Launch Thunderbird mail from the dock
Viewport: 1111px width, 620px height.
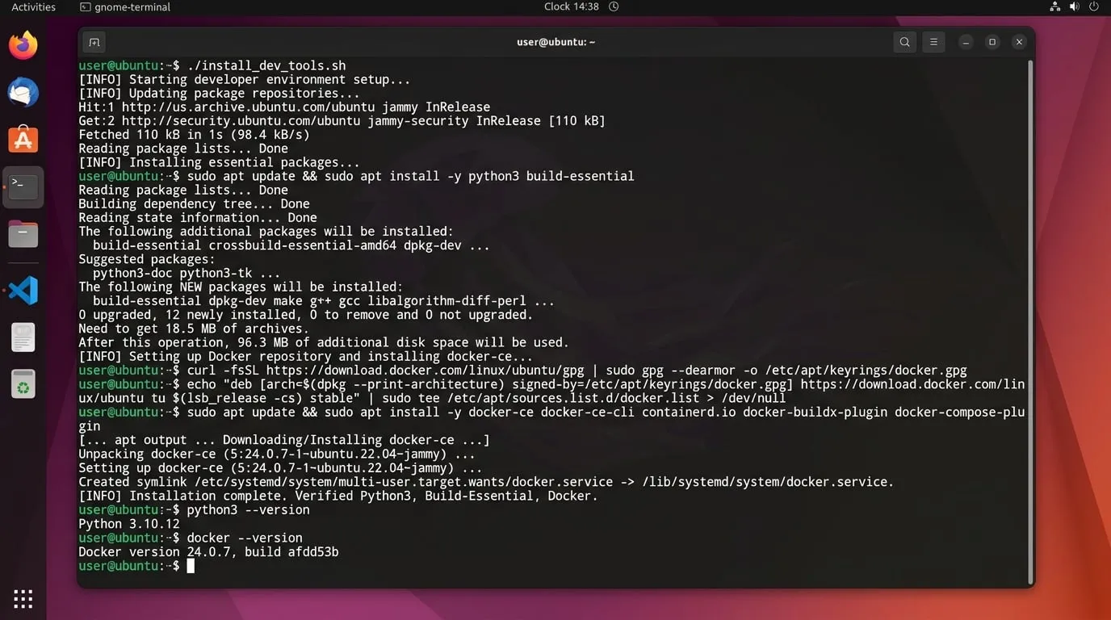pyautogui.click(x=23, y=93)
